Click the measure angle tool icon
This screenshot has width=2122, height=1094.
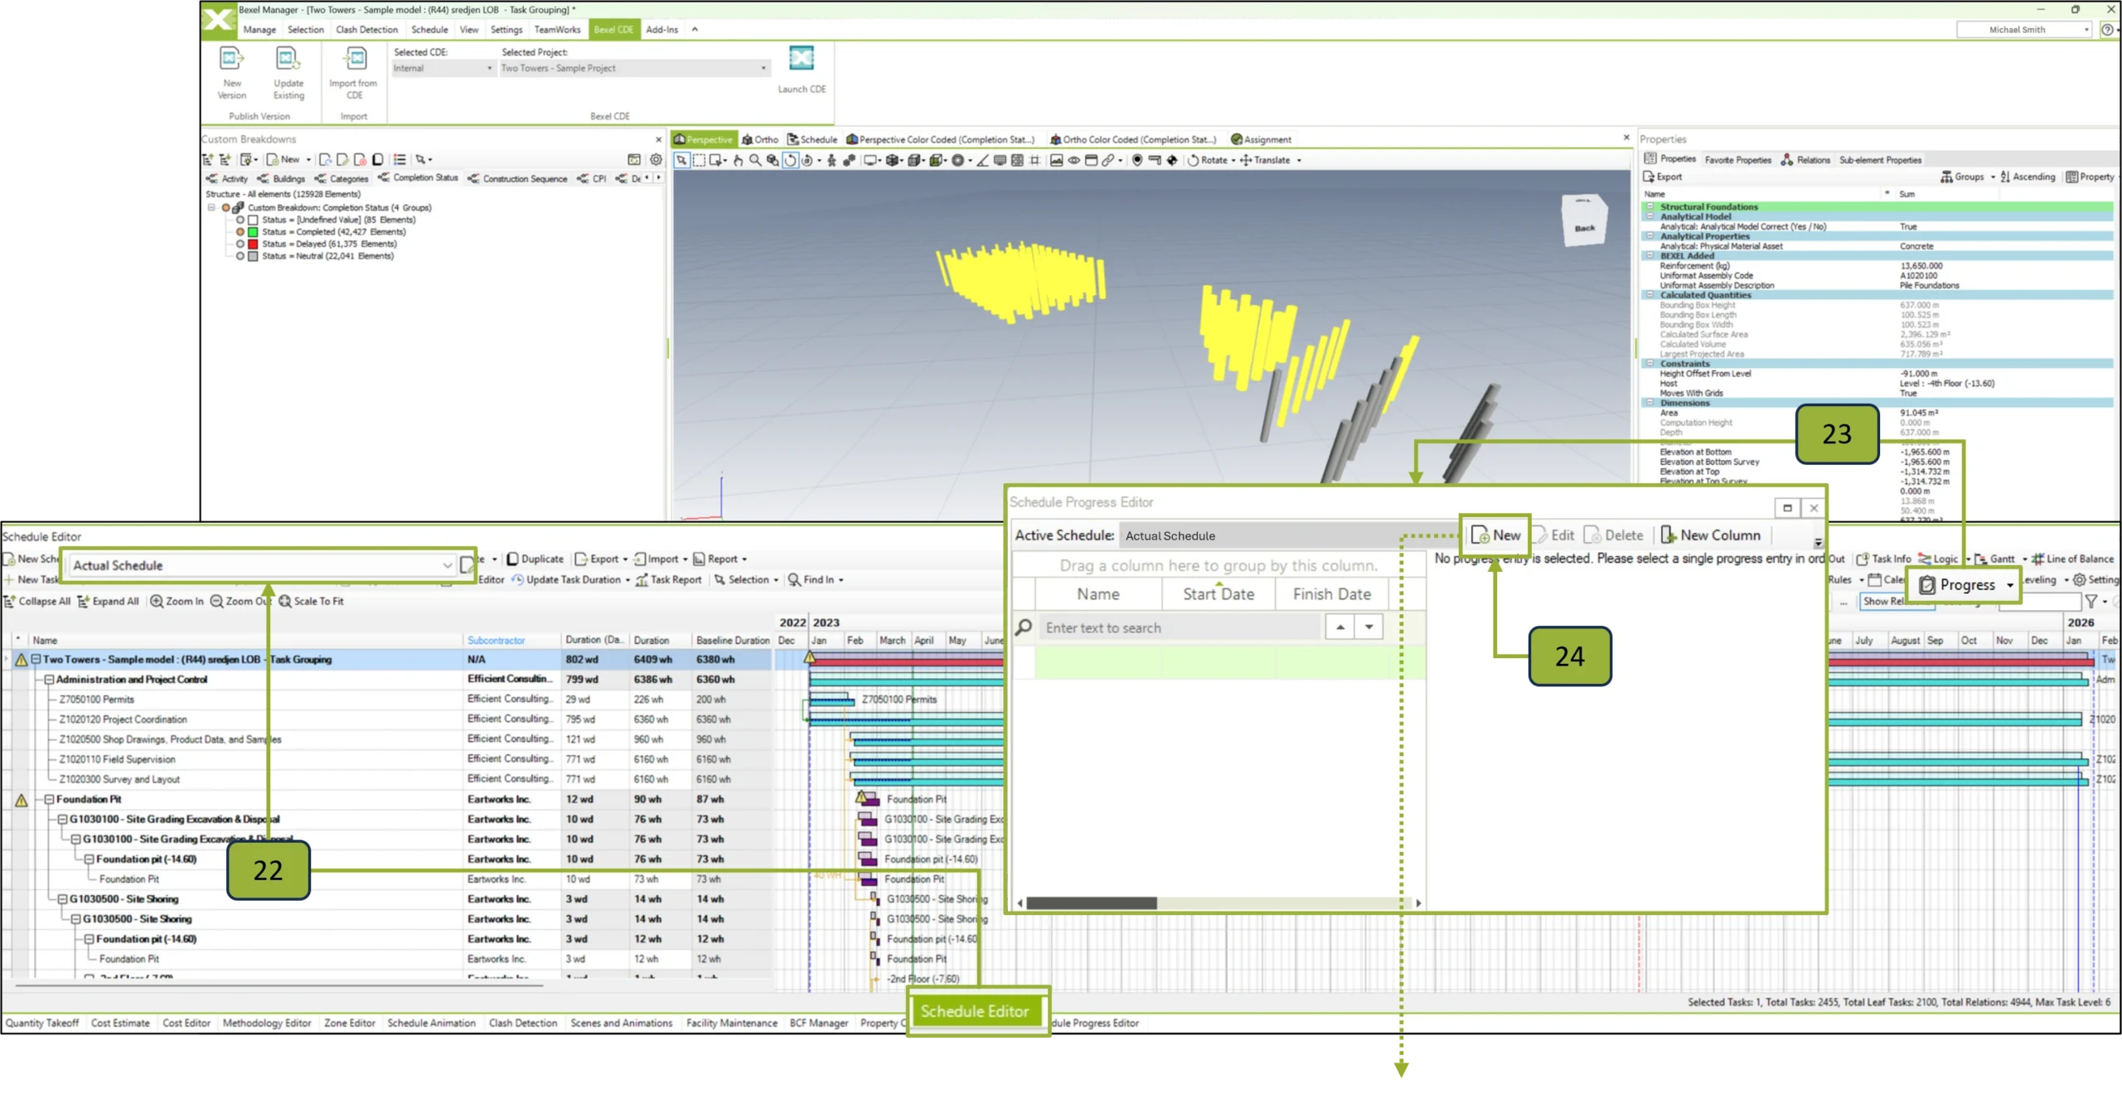click(982, 160)
